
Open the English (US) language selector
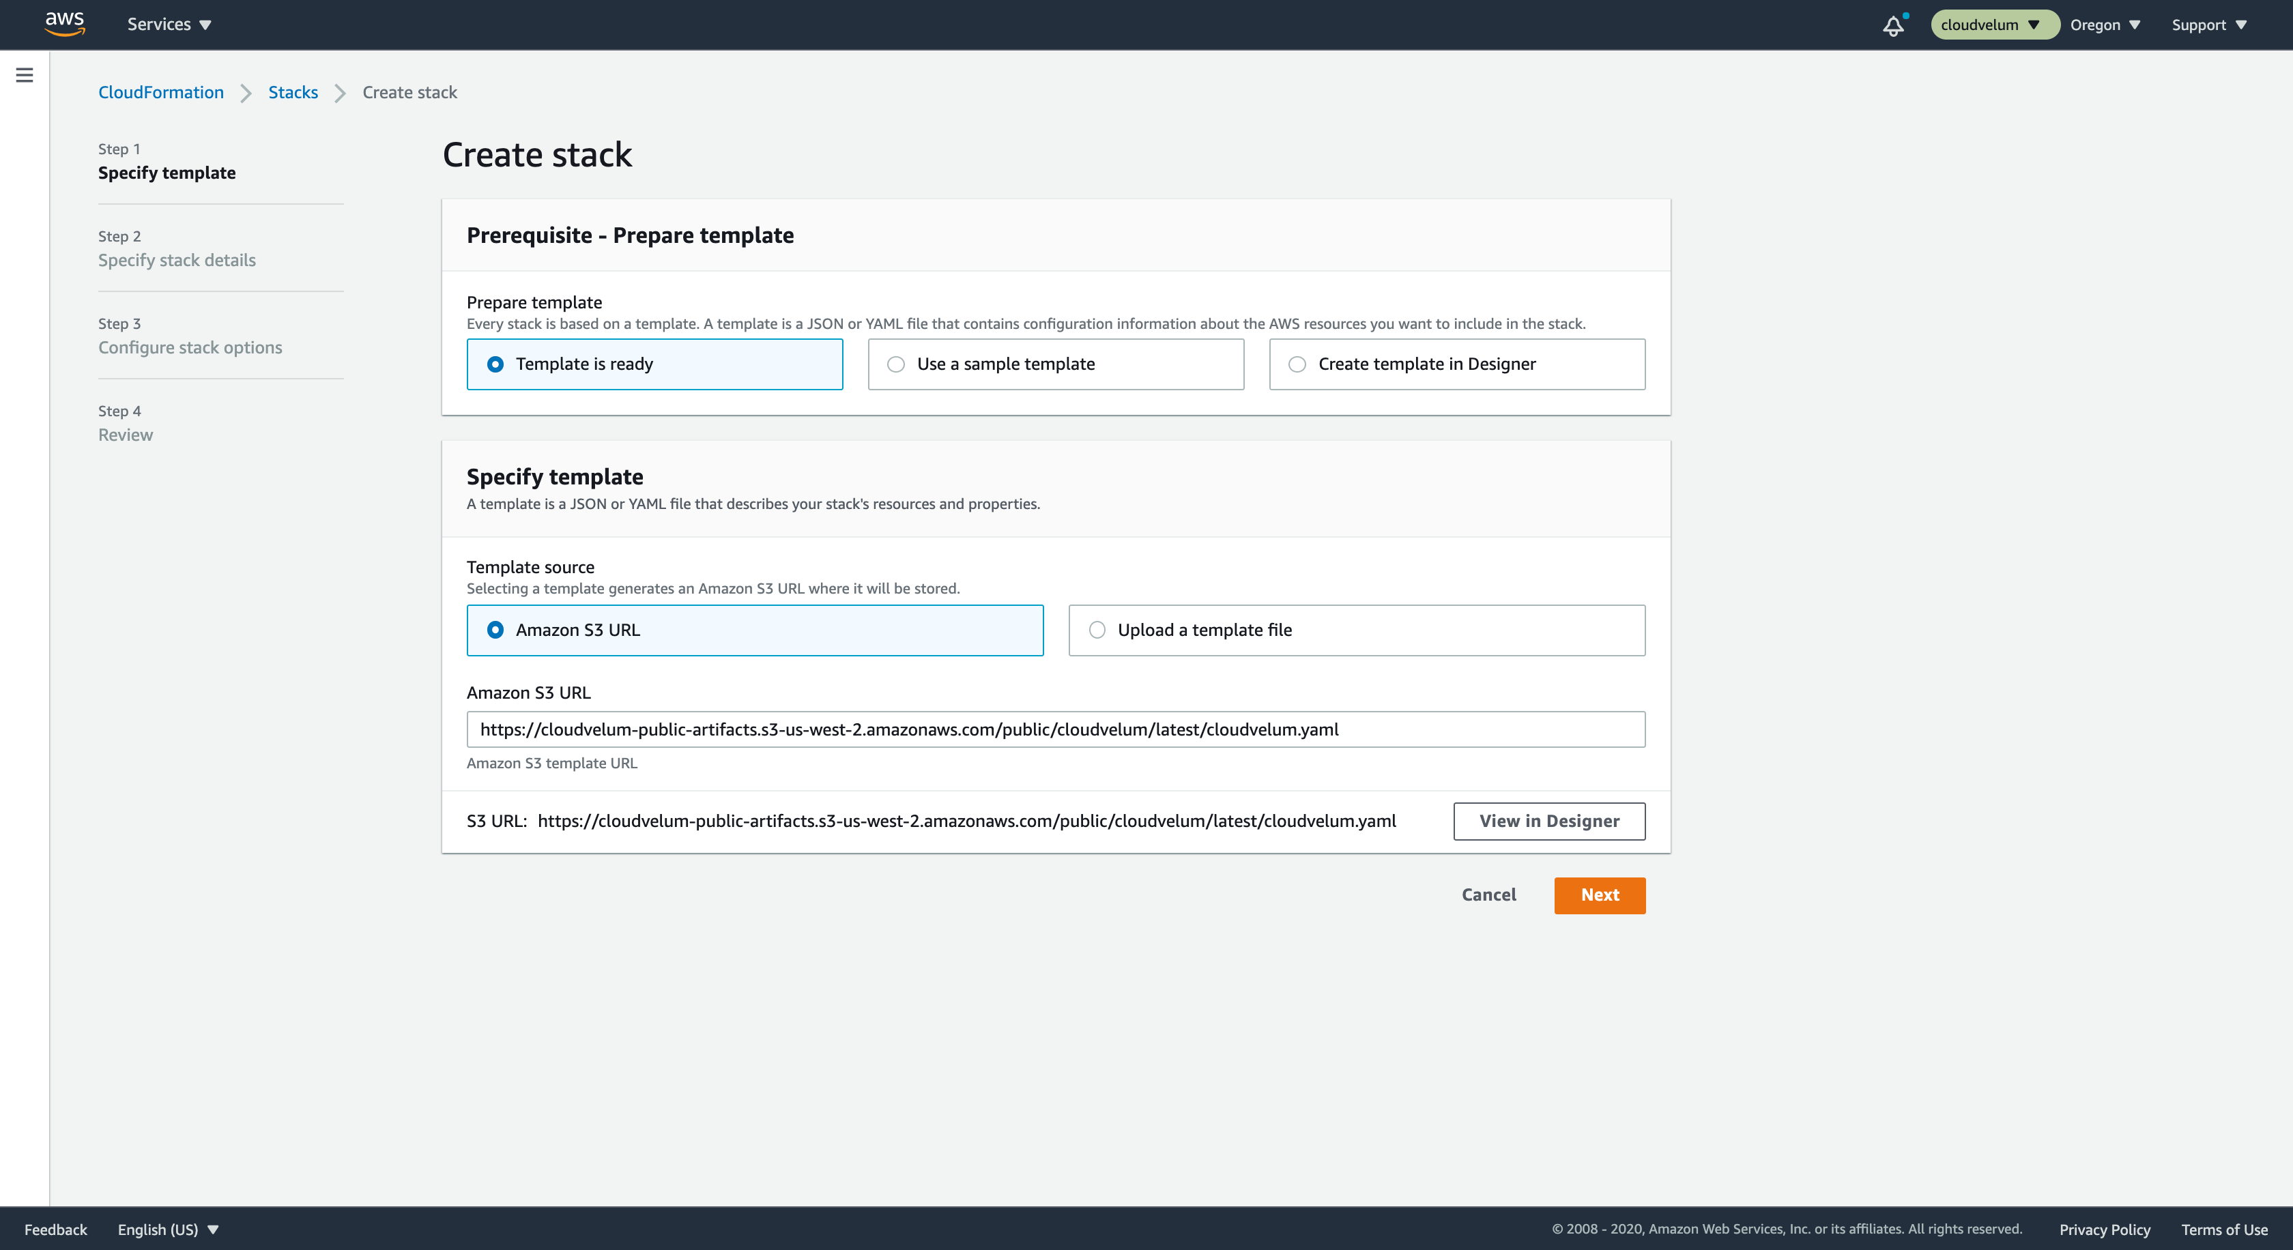coord(169,1229)
